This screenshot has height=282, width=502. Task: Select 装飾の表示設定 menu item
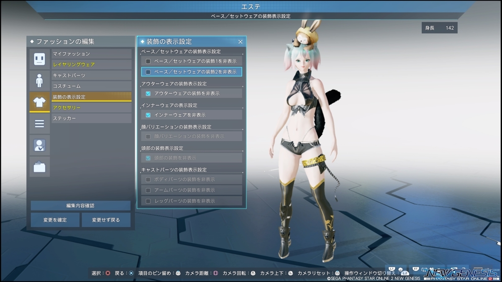[92, 97]
